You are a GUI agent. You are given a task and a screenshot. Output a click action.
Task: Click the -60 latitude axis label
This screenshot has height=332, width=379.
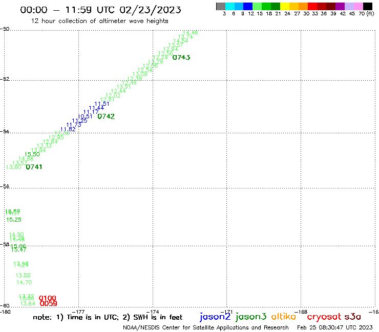tap(5, 306)
